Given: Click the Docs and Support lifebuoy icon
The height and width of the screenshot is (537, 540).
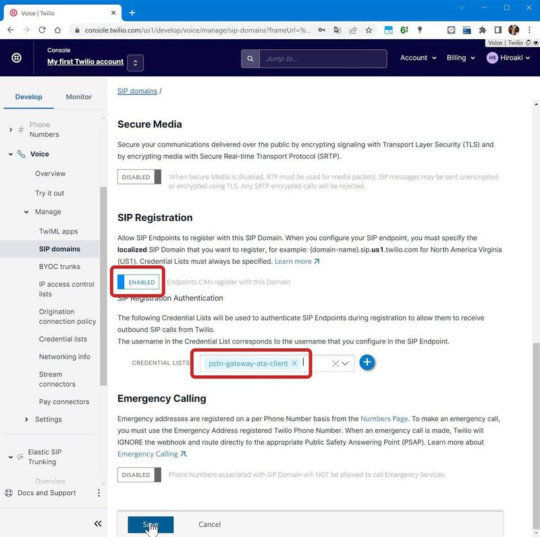Looking at the screenshot, I should pyautogui.click(x=9, y=493).
